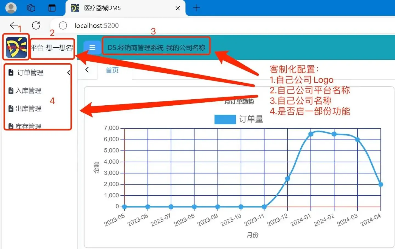Select the 医疗器械DMS browser tab title
Viewport: 395px width, 249px height.
click(x=102, y=8)
